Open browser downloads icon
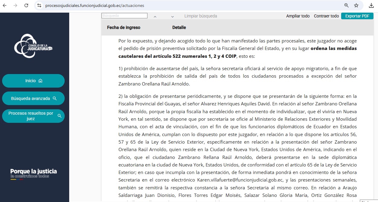The image size is (378, 202). 371,5
